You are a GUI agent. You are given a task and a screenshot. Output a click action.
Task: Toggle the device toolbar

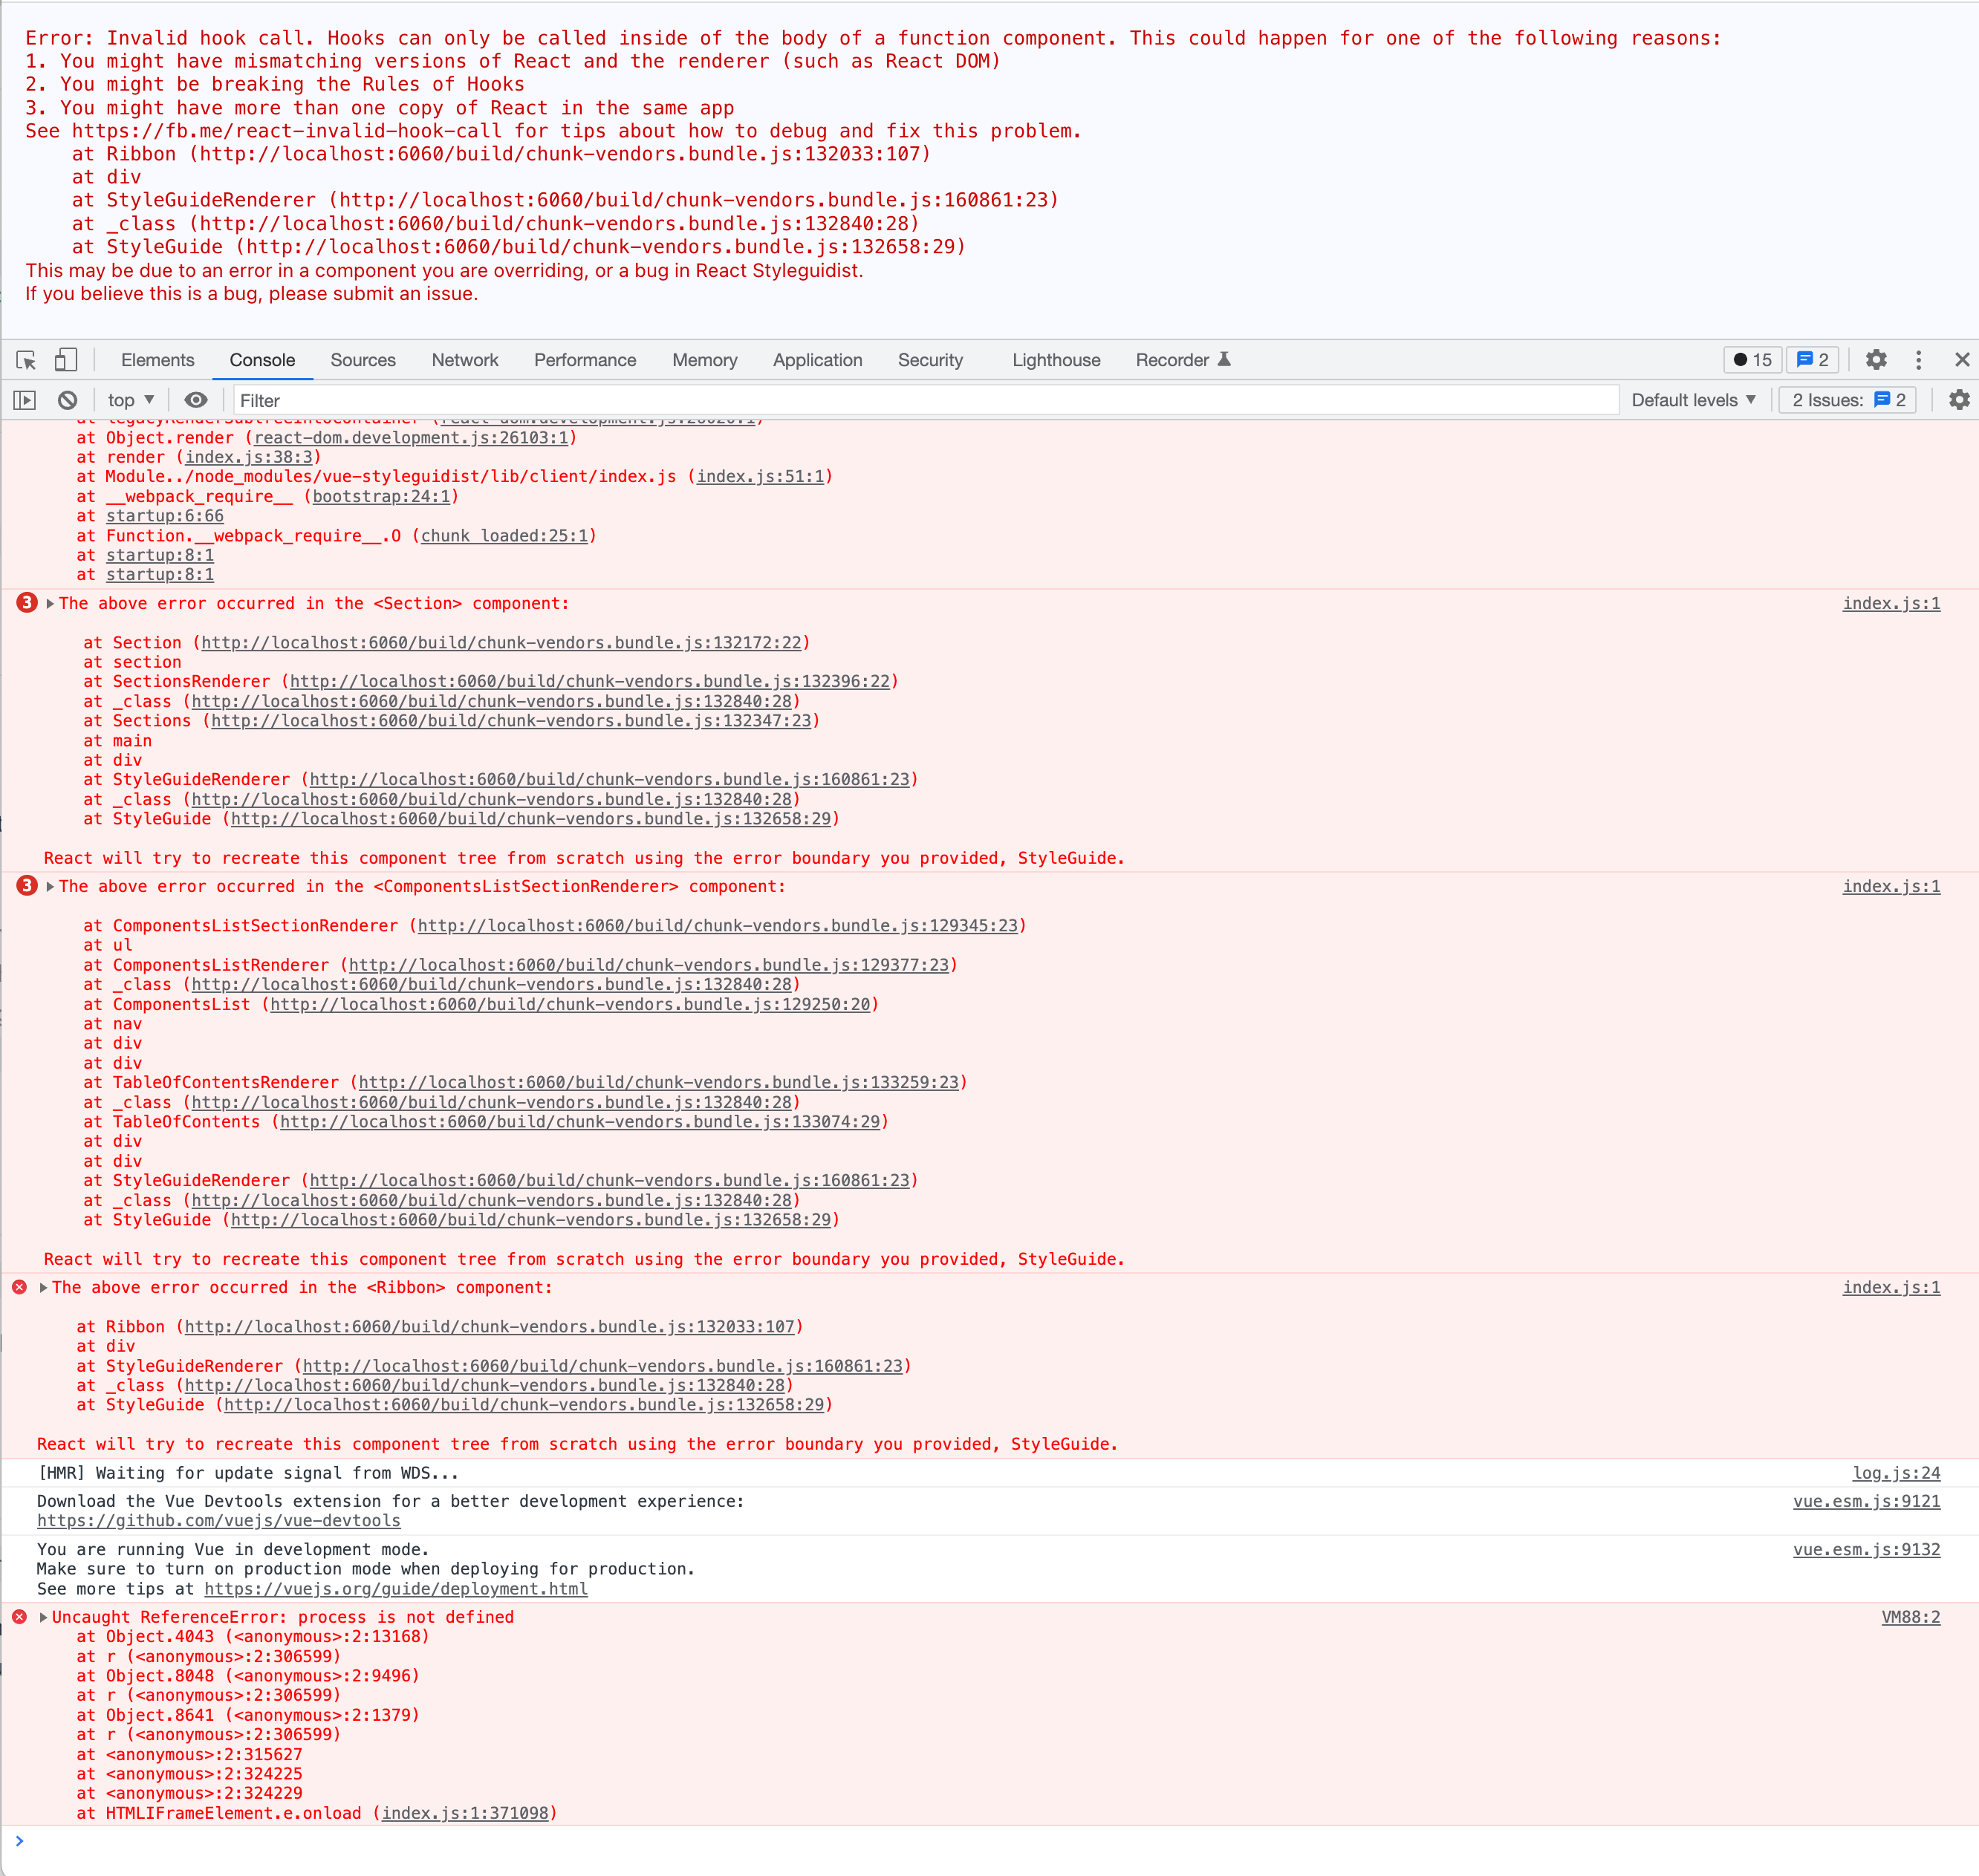[65, 360]
